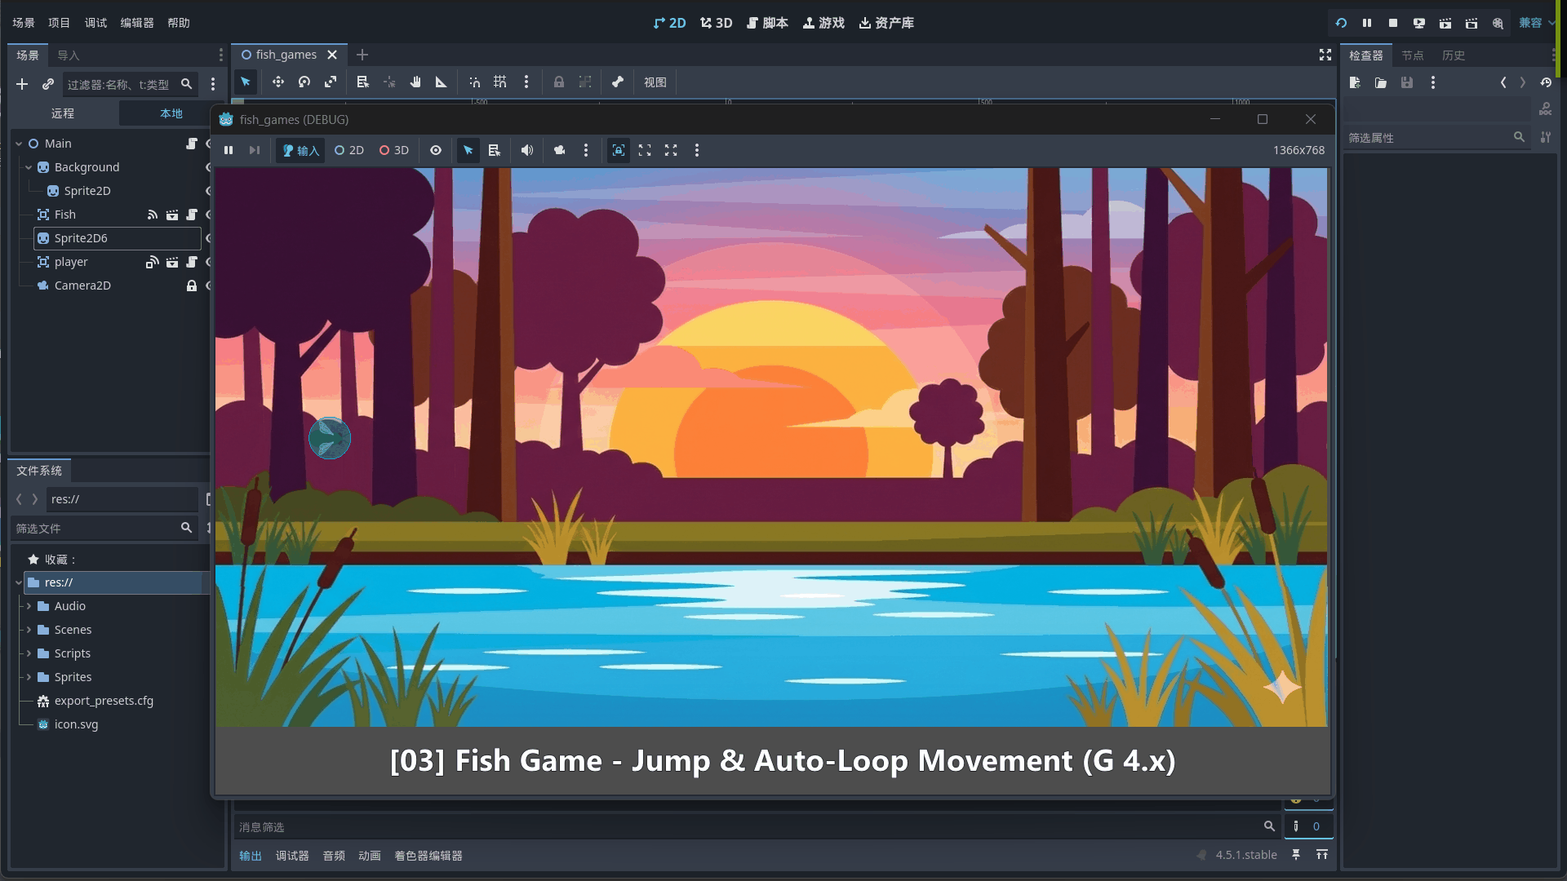Lock selected node with padlock icon

[559, 82]
